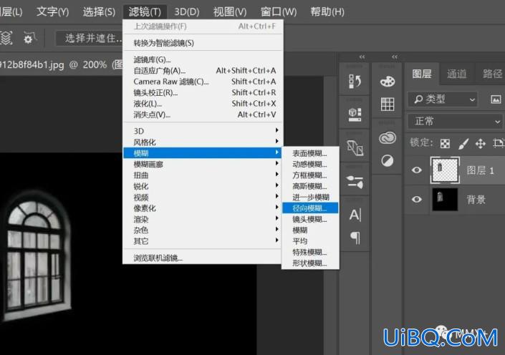Open the Creative Cloud Libraries panel icon
This screenshot has width=505, height=355.
387,138
